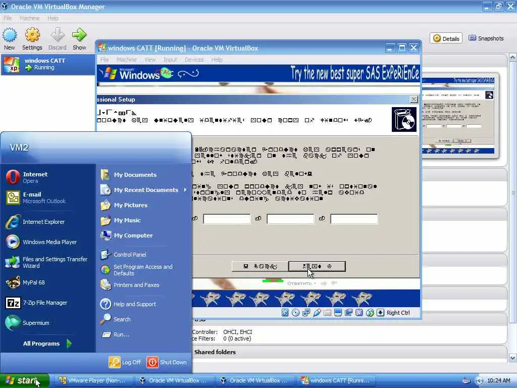
Task: Click the shared folders status icon
Action: click(327, 312)
